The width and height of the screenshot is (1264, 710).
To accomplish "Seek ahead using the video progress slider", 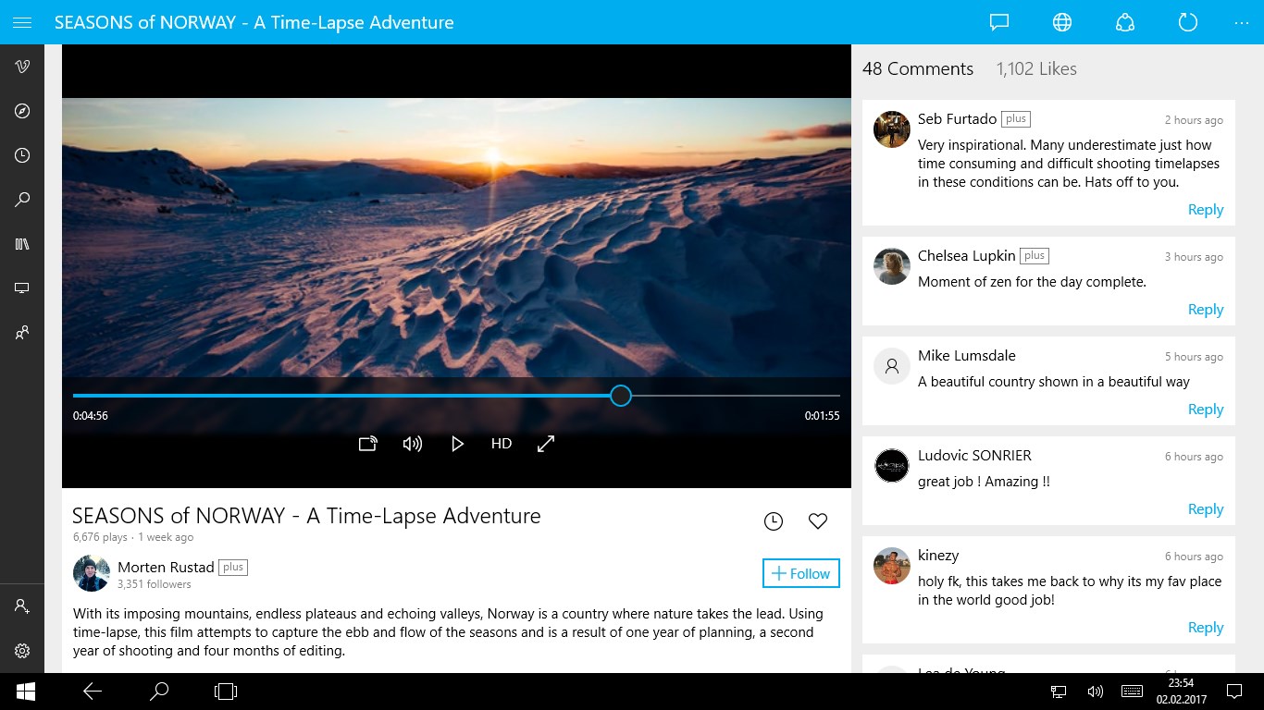I will pyautogui.click(x=620, y=396).
